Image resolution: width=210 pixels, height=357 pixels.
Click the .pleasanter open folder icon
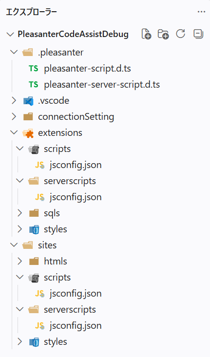point(28,53)
